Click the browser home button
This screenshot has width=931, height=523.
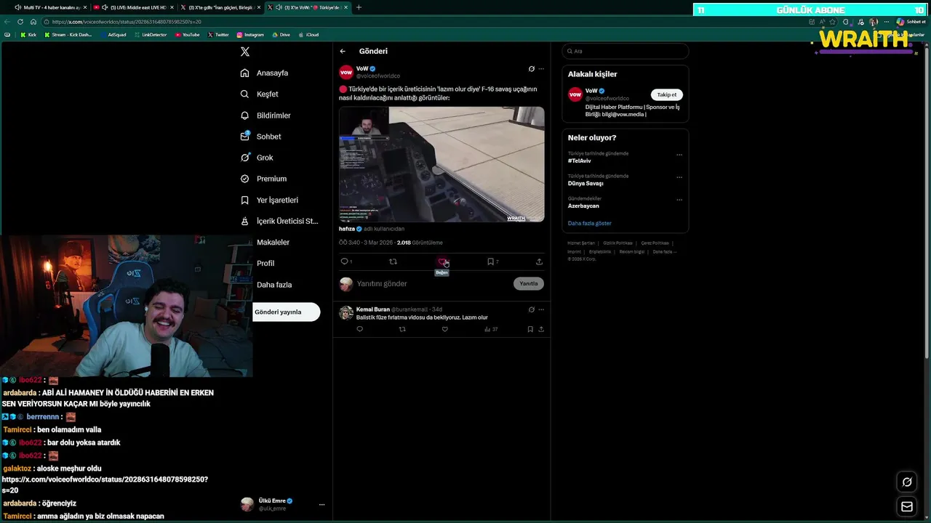pos(33,22)
